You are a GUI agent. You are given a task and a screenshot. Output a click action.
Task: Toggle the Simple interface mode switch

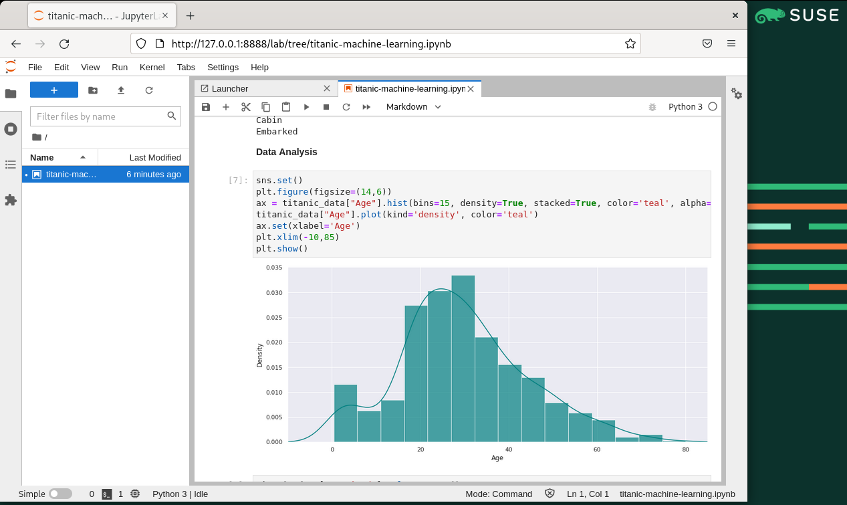(60, 494)
